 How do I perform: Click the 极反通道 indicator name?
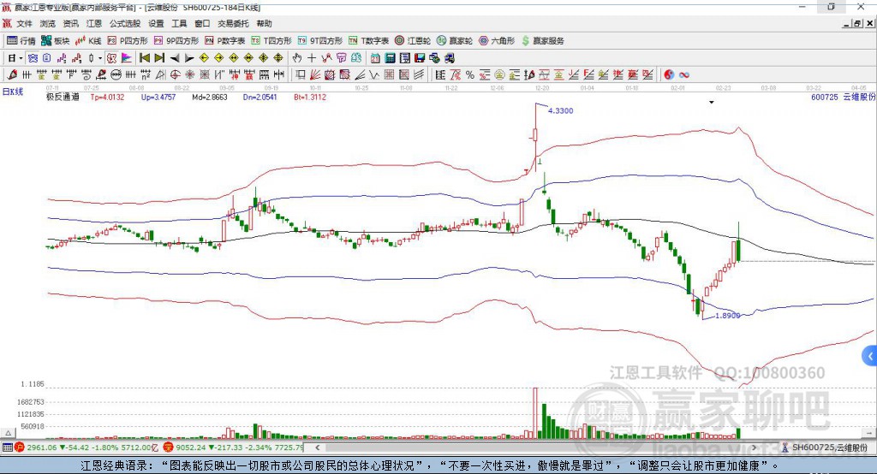[x=63, y=97]
